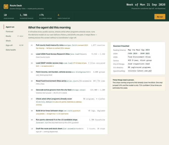This screenshot has width=169, height=145.
Task: Click the 'Food Environment Atlas' source
Action: (139, 57)
